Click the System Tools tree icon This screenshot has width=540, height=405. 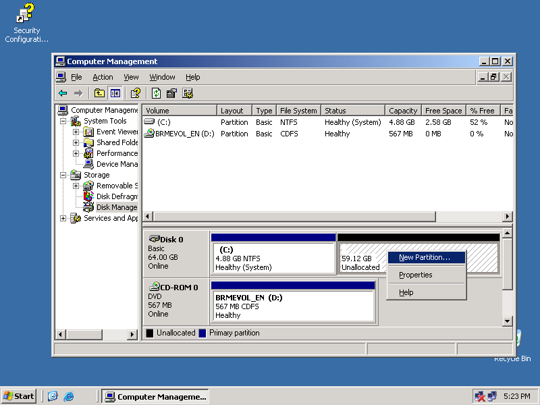pyautogui.click(x=76, y=121)
